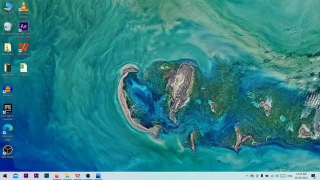Expand the hidden system tray icons chevron
Image resolution: width=320 pixels, height=180 pixels.
pos(247,175)
